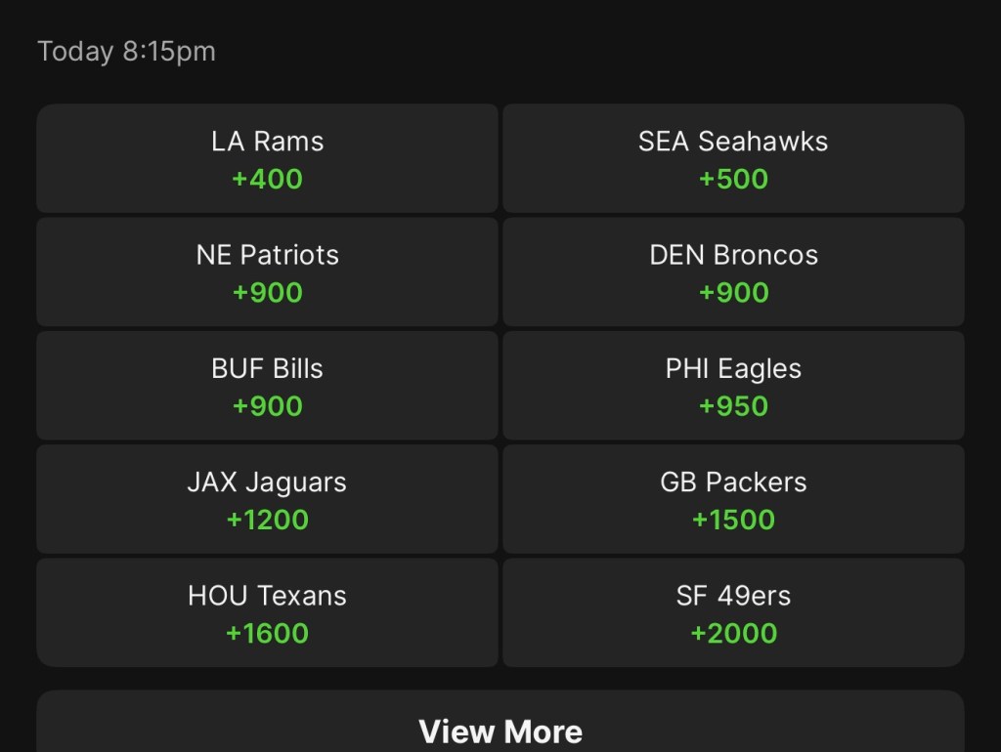
Task: Pick the SF 49ers selection
Action: point(733,612)
